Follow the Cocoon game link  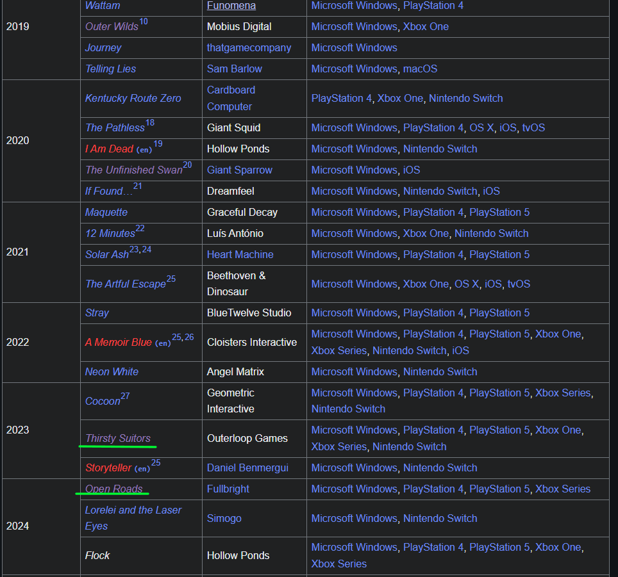coord(103,402)
